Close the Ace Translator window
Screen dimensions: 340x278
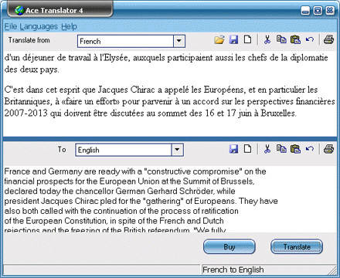pyautogui.click(x=330, y=11)
